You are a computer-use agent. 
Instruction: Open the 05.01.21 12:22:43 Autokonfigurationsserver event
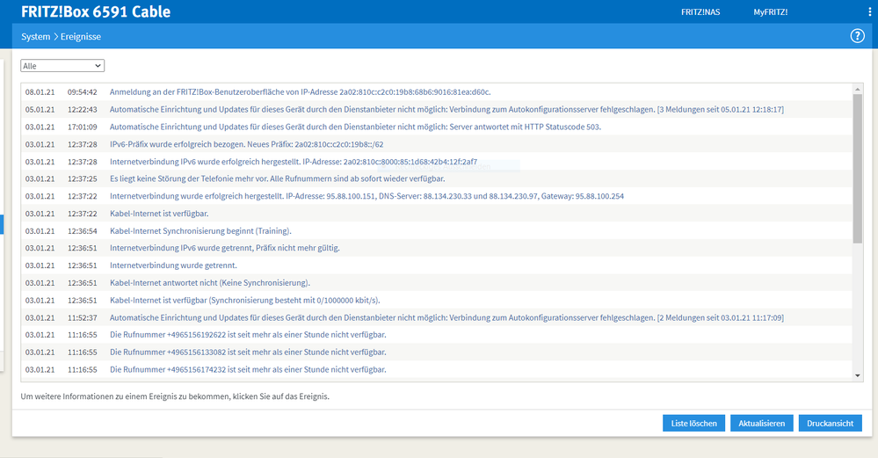[446, 109]
